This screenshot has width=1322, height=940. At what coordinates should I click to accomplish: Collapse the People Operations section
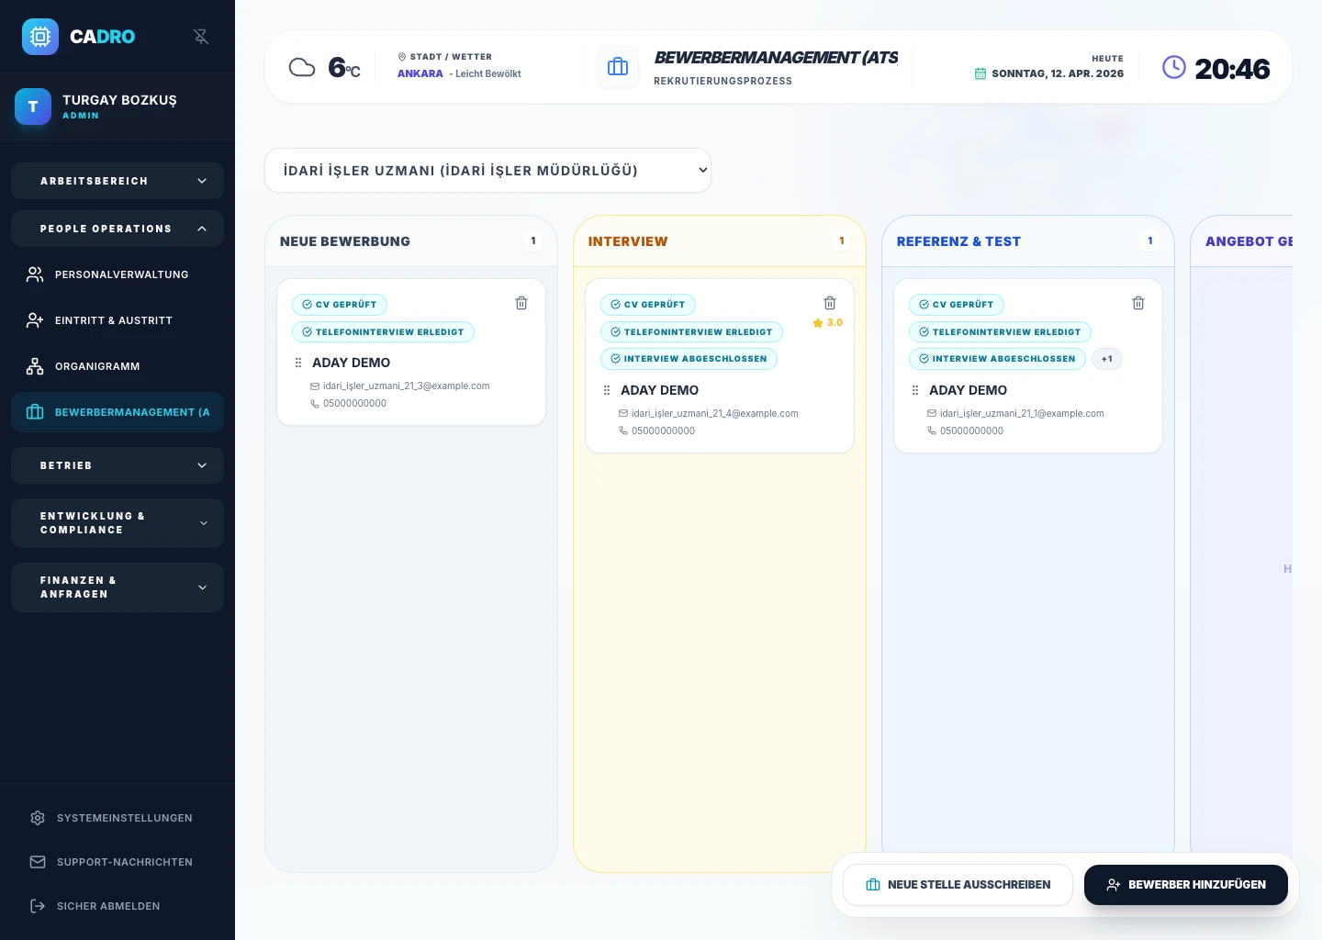[x=118, y=229]
